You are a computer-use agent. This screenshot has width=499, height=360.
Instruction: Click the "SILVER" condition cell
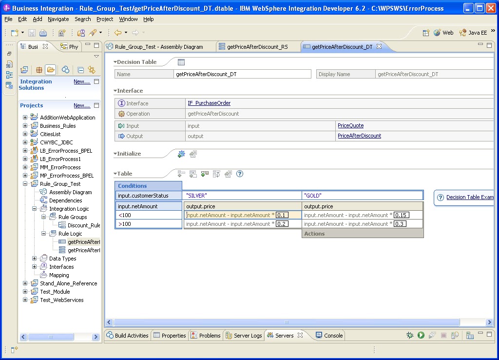(242, 195)
